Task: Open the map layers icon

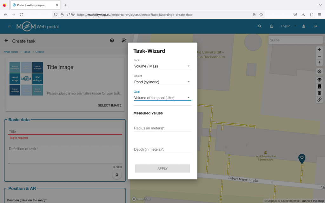Action: pyautogui.click(x=319, y=93)
